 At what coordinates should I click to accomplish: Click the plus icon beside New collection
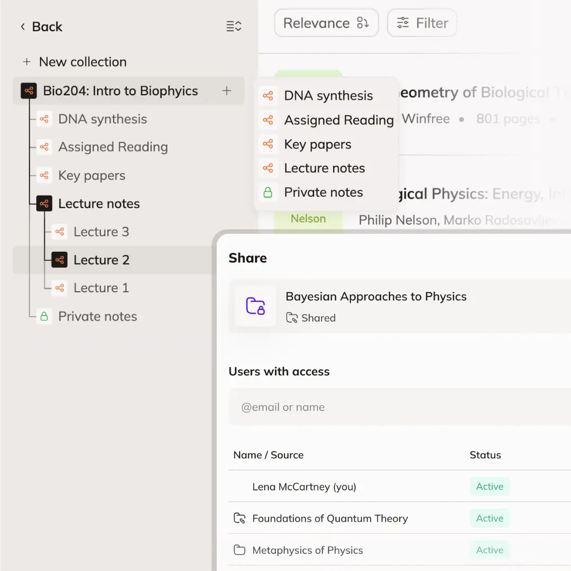(x=26, y=62)
